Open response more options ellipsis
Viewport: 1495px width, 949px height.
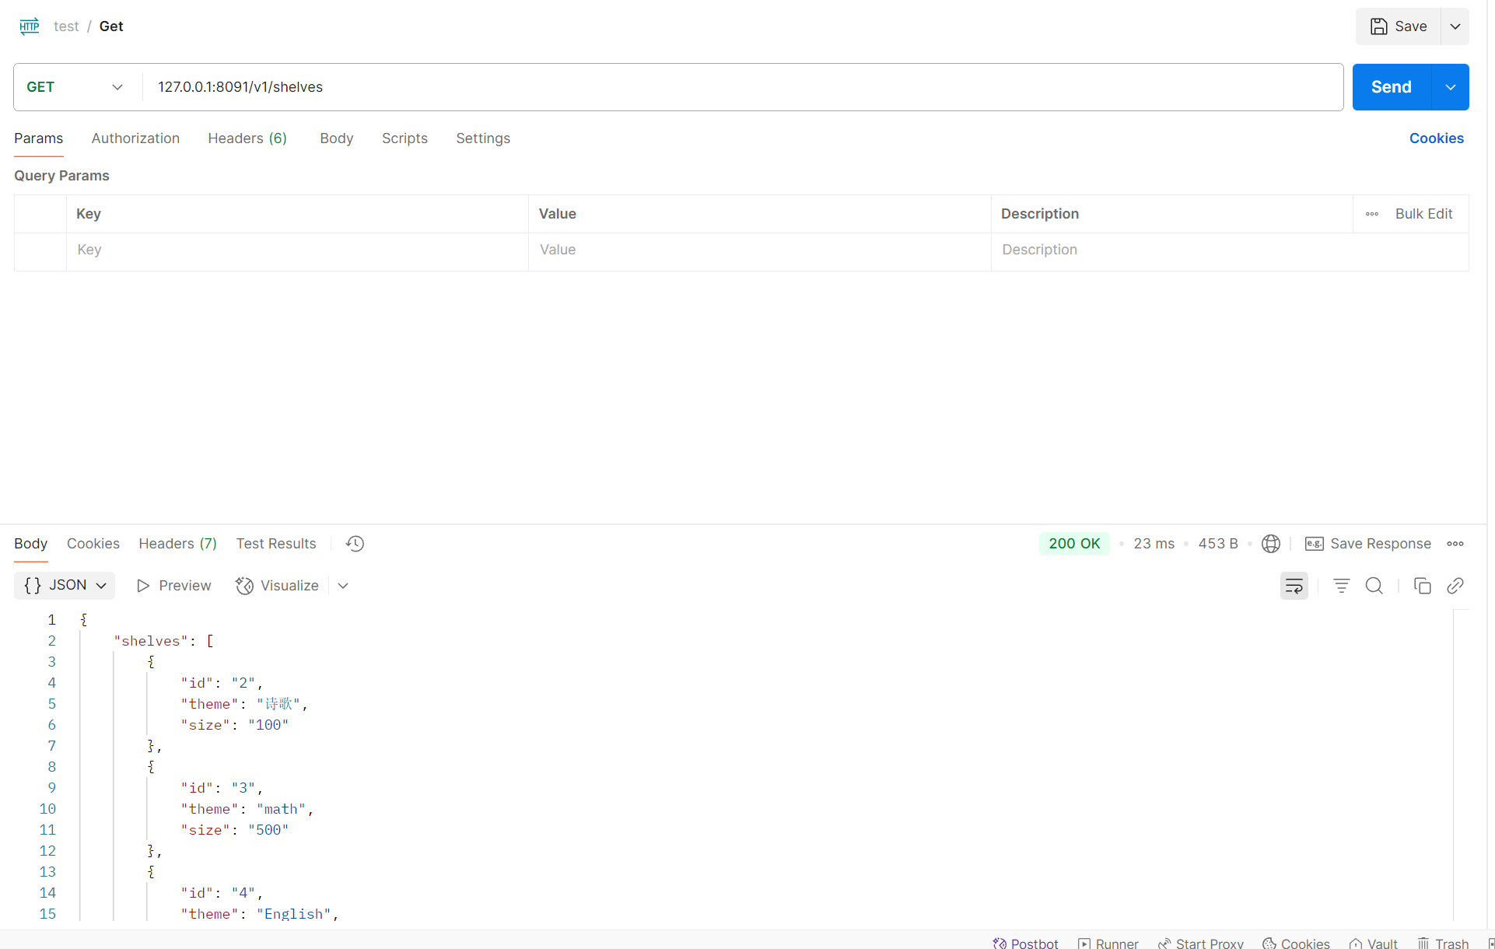click(x=1455, y=544)
